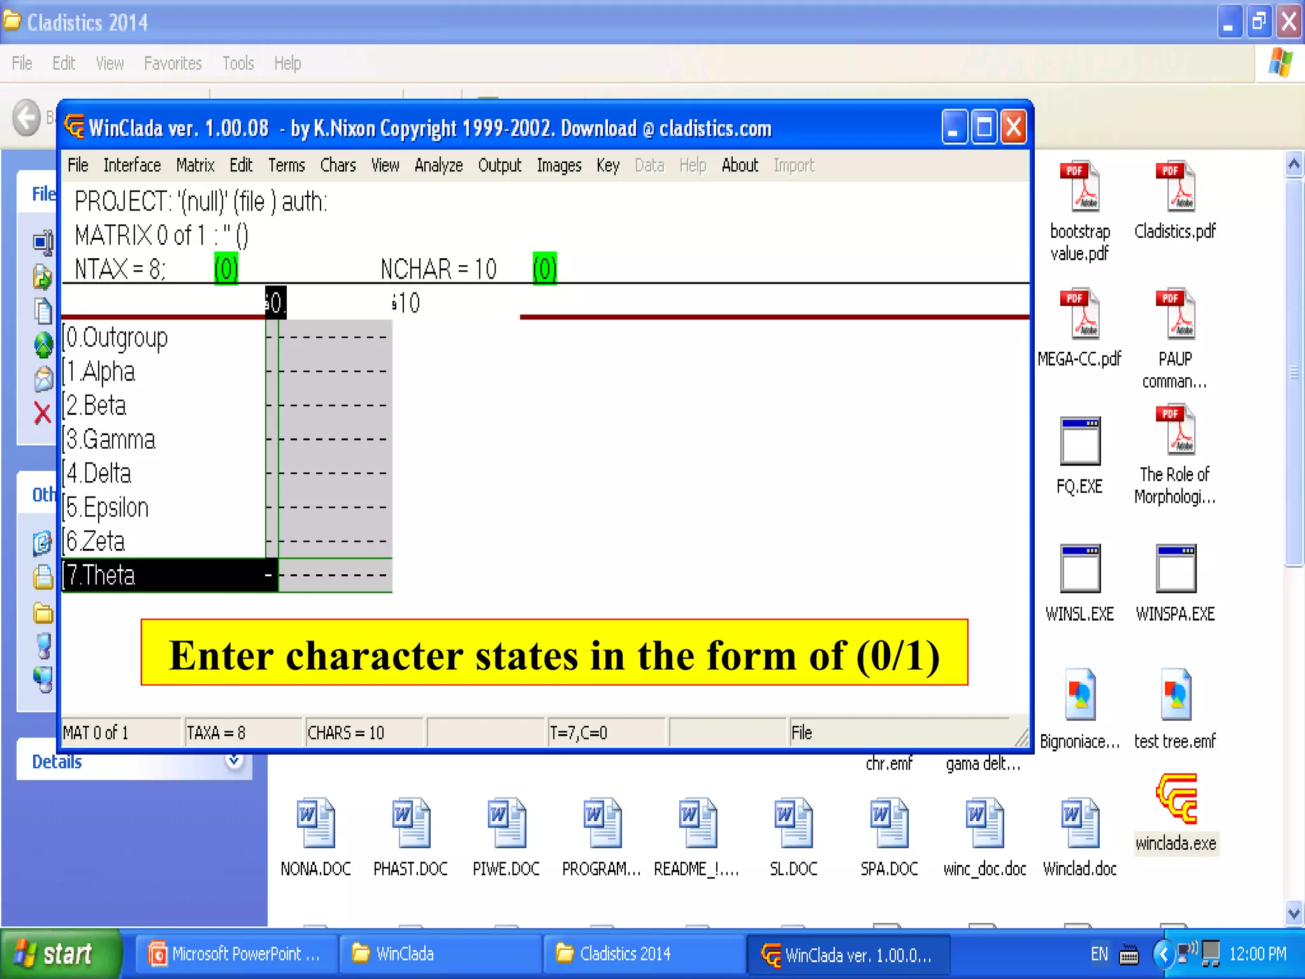Open WinClada View menu
1305x979 pixels.
(386, 166)
